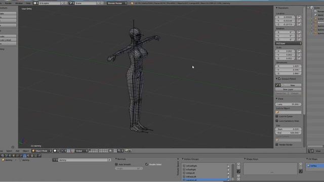Image resolution: width=324 pixels, height=182 pixels.
Task: Click the Lock to Object field
Action: click(288, 112)
